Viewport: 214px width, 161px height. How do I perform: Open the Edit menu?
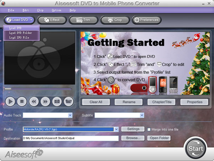point(26,10)
